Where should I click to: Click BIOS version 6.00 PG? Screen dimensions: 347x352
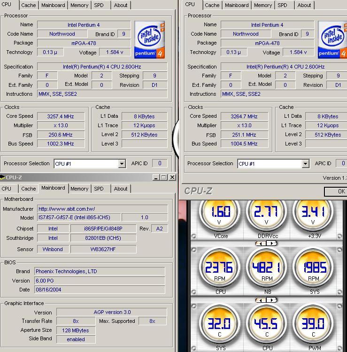point(100,281)
